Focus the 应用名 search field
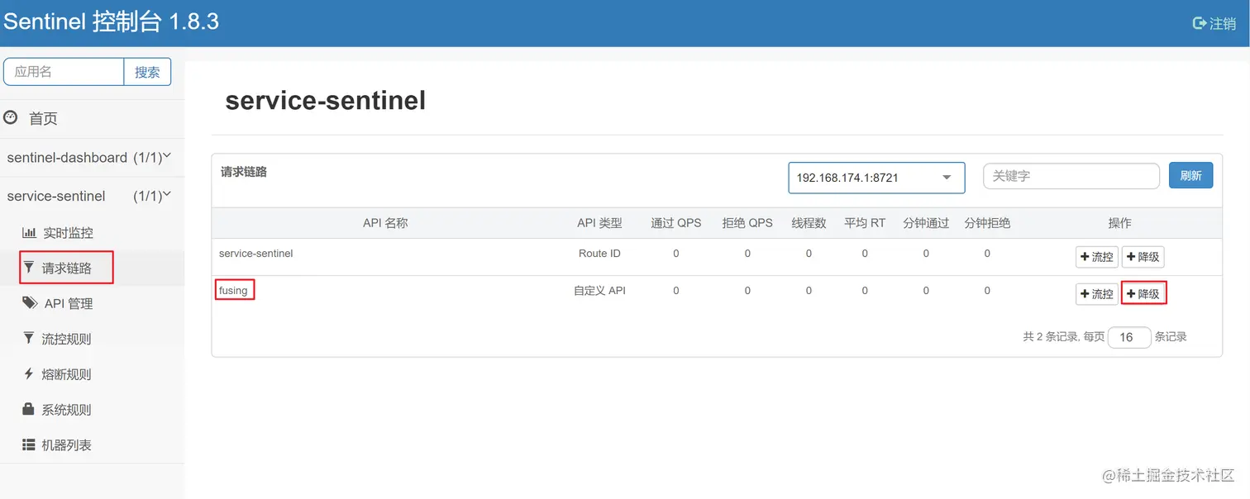 point(64,72)
